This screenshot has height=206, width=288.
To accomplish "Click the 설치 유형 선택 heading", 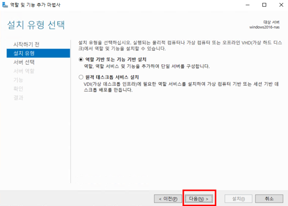I will tap(36, 25).
